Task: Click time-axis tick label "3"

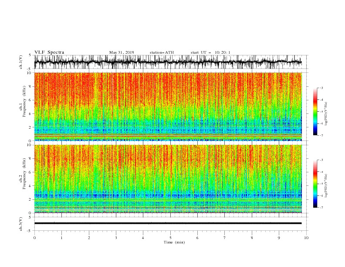Action: pyautogui.click(x=116, y=238)
